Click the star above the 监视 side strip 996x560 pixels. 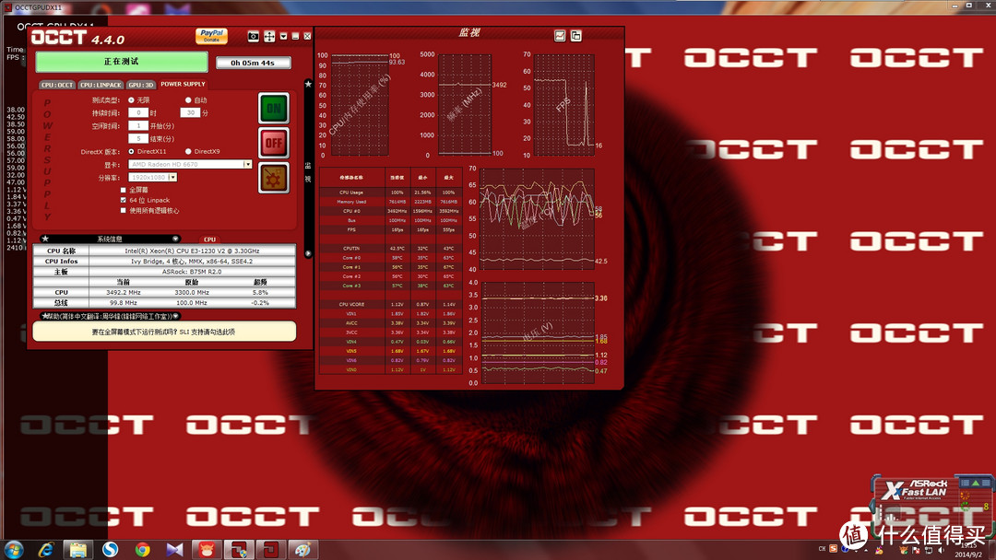308,84
